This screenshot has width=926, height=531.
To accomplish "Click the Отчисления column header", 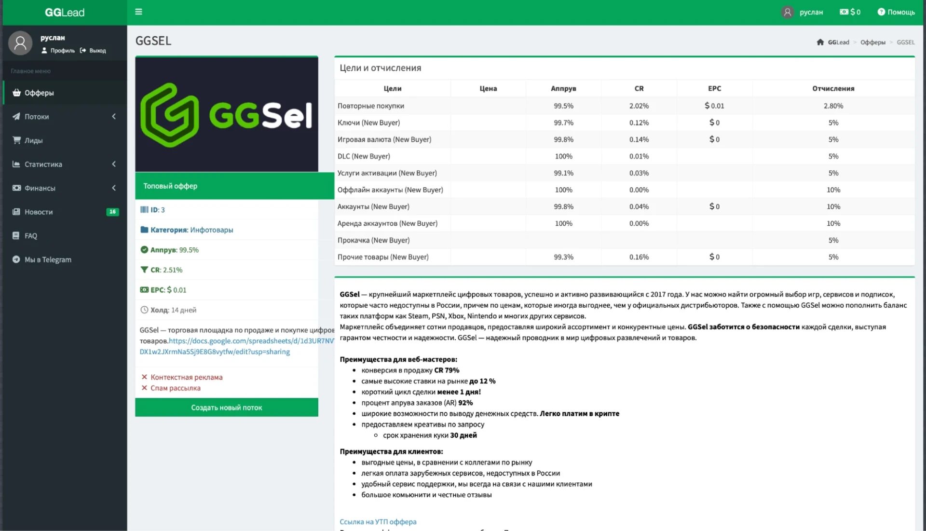I will 833,89.
